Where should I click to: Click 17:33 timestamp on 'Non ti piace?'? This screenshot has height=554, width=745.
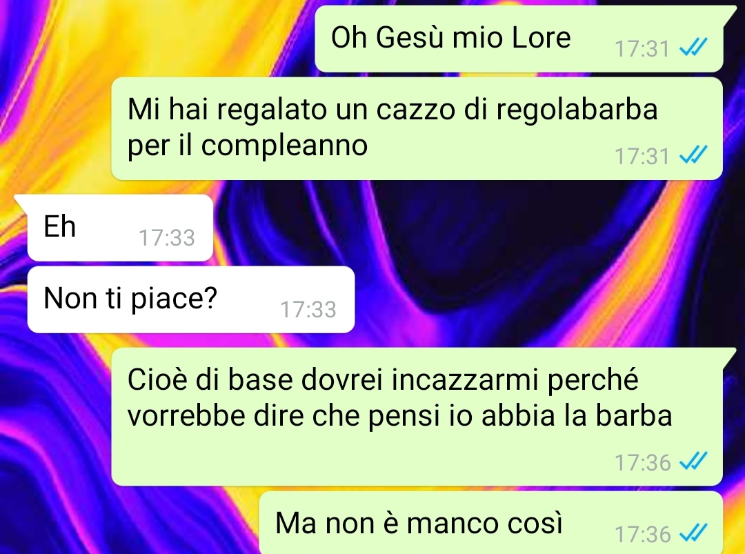(308, 309)
